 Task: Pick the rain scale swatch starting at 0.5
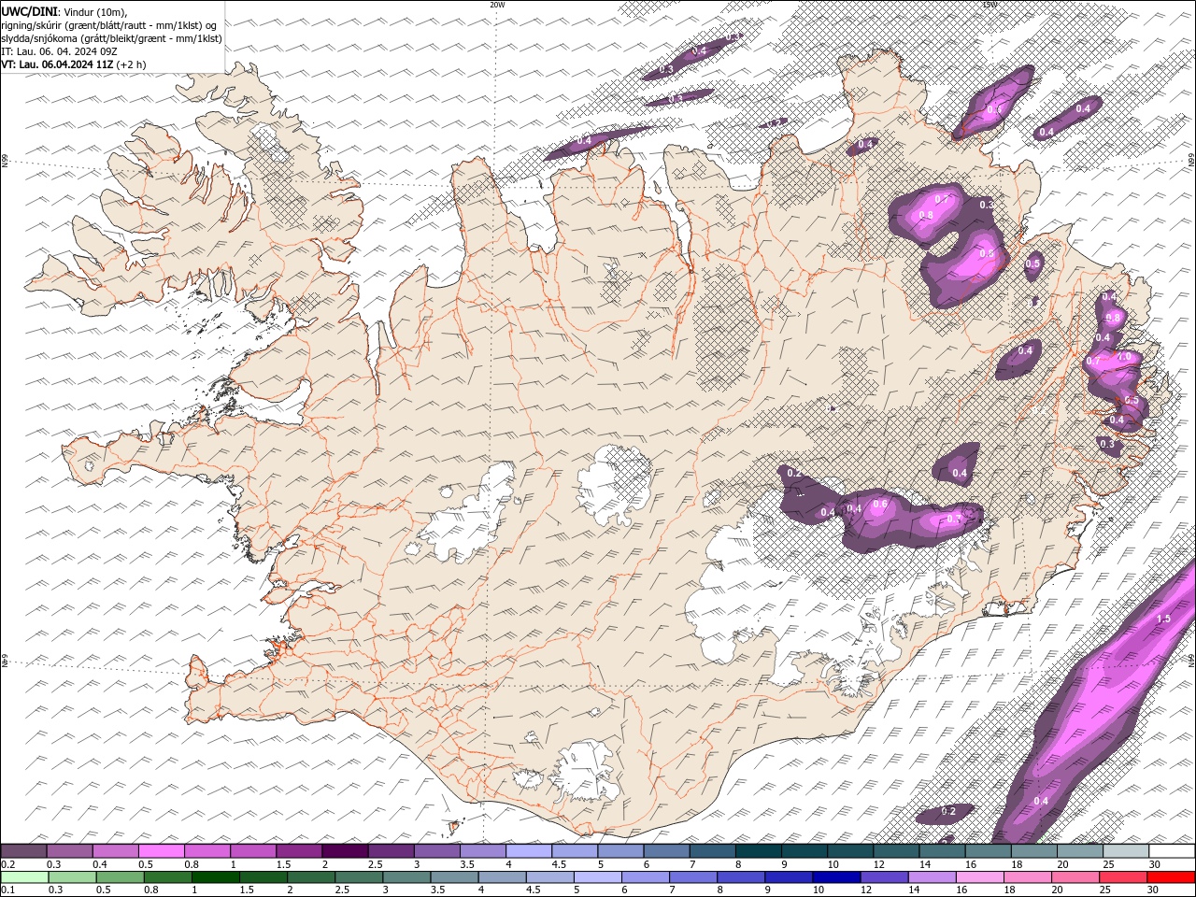[121, 877]
